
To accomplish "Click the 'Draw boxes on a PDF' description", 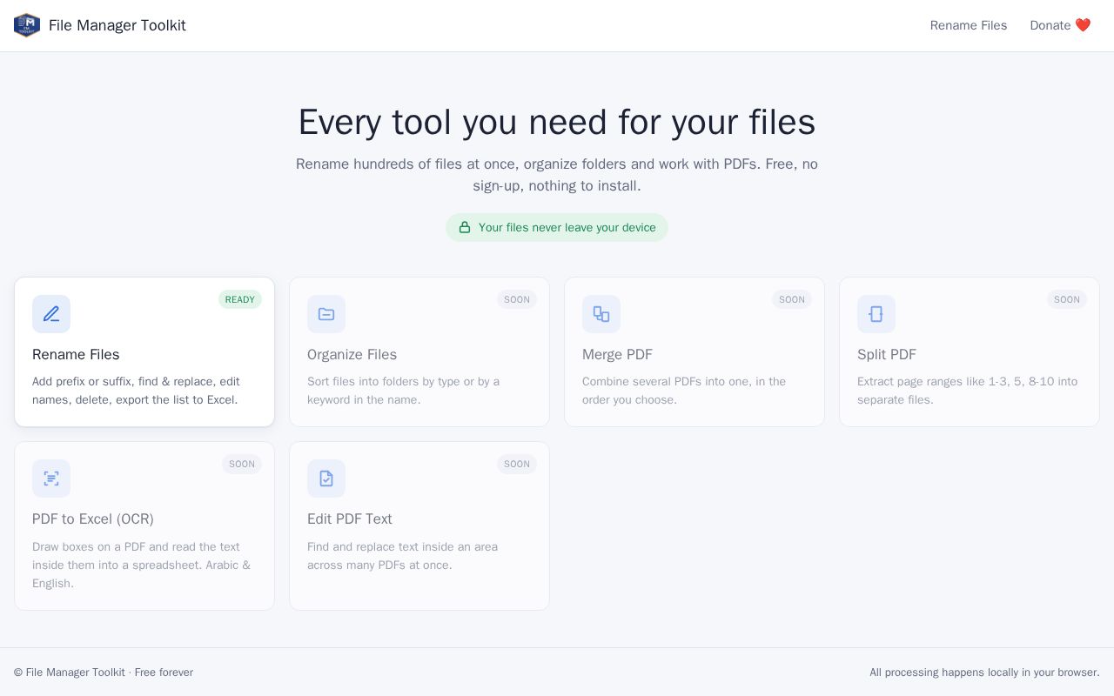I will tap(141, 565).
